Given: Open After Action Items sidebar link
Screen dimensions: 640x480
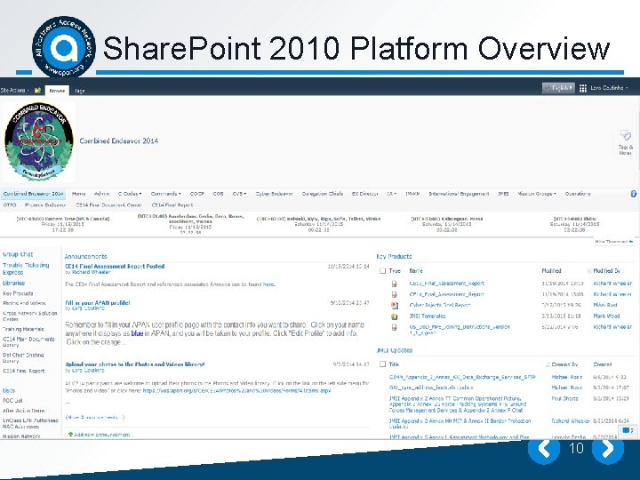Looking at the screenshot, I should coord(24,411).
